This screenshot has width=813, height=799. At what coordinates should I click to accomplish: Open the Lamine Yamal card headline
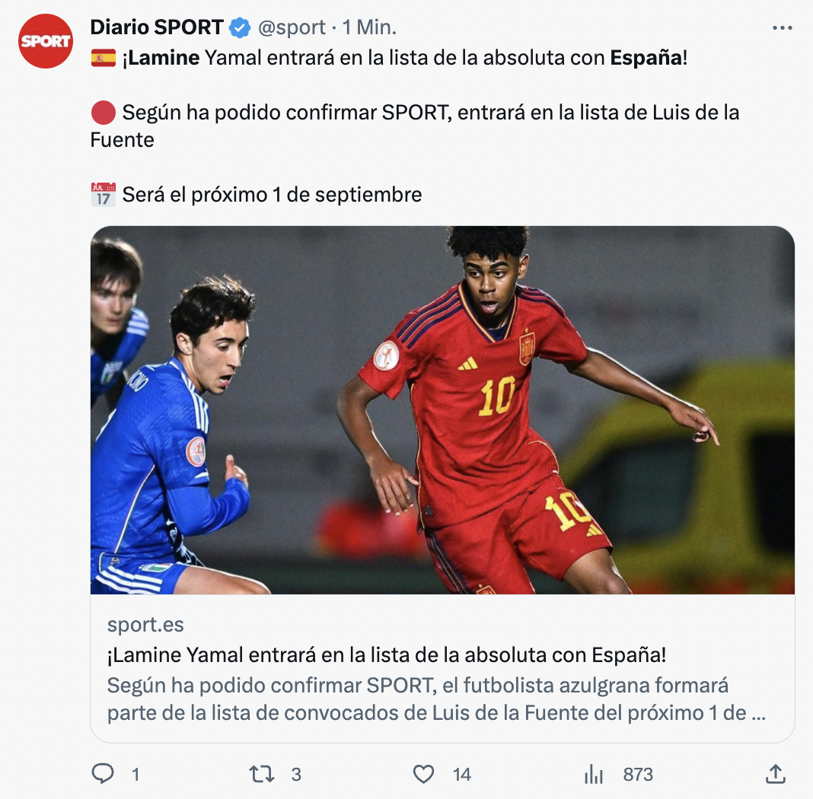click(386, 655)
